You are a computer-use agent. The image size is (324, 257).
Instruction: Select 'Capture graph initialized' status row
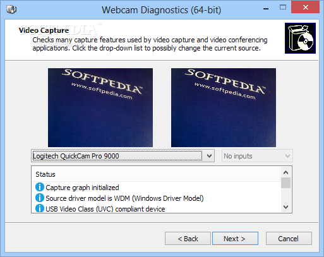click(156, 188)
